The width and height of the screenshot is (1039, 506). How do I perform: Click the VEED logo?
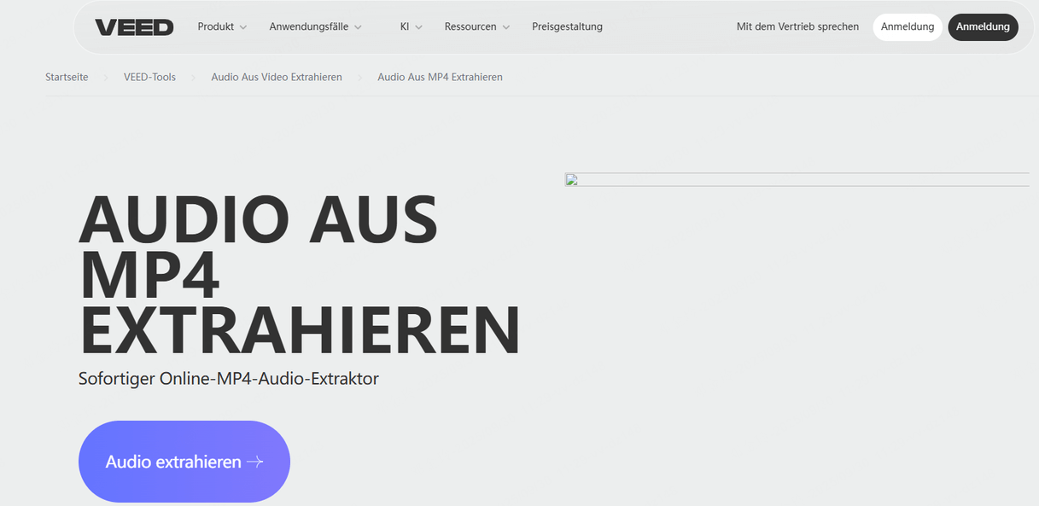tap(134, 27)
